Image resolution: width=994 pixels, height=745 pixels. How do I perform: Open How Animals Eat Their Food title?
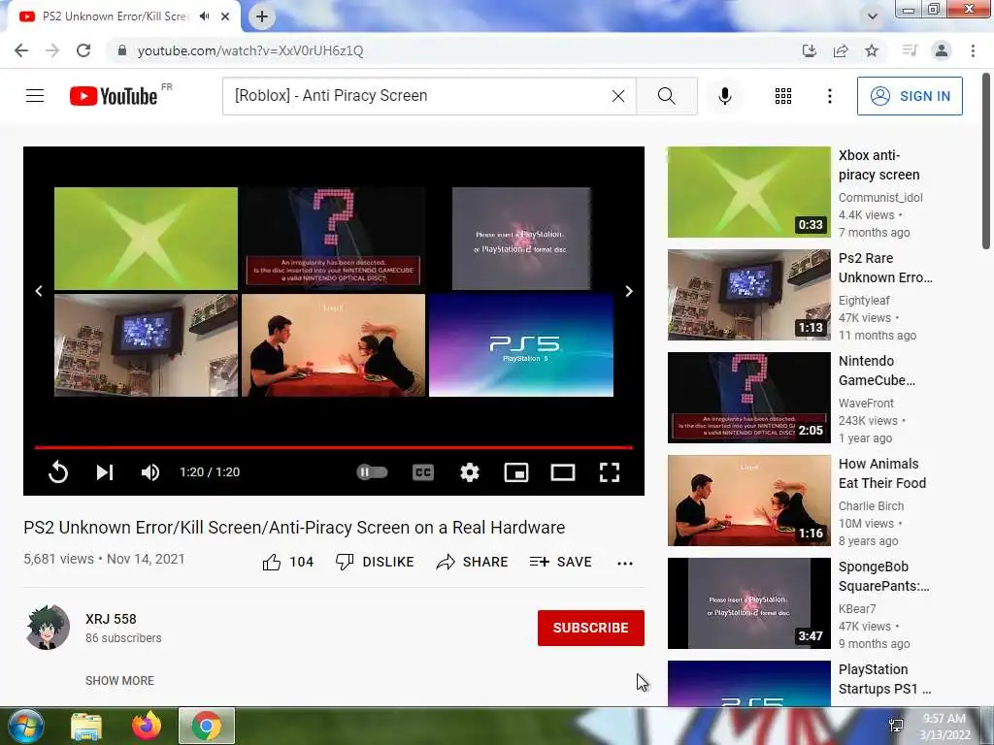882,473
